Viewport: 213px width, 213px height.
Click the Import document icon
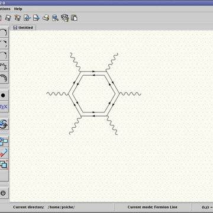tap(27, 18)
